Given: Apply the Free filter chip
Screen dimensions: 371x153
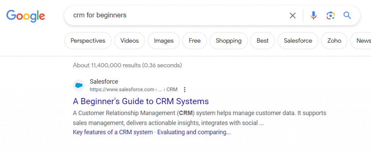Looking at the screenshot, I should click(x=195, y=41).
